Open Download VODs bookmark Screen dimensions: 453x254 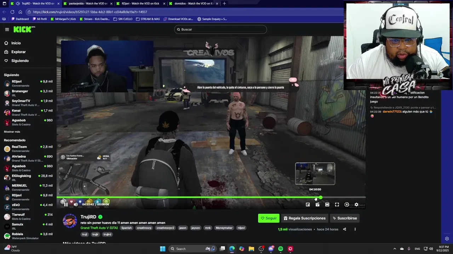click(x=178, y=19)
